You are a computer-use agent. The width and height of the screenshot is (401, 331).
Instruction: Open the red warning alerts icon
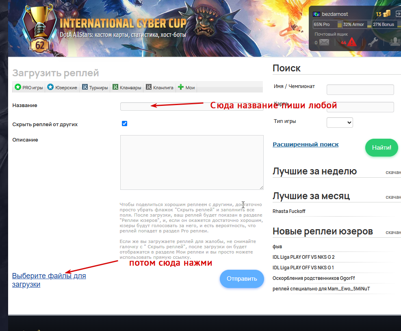coord(352,42)
